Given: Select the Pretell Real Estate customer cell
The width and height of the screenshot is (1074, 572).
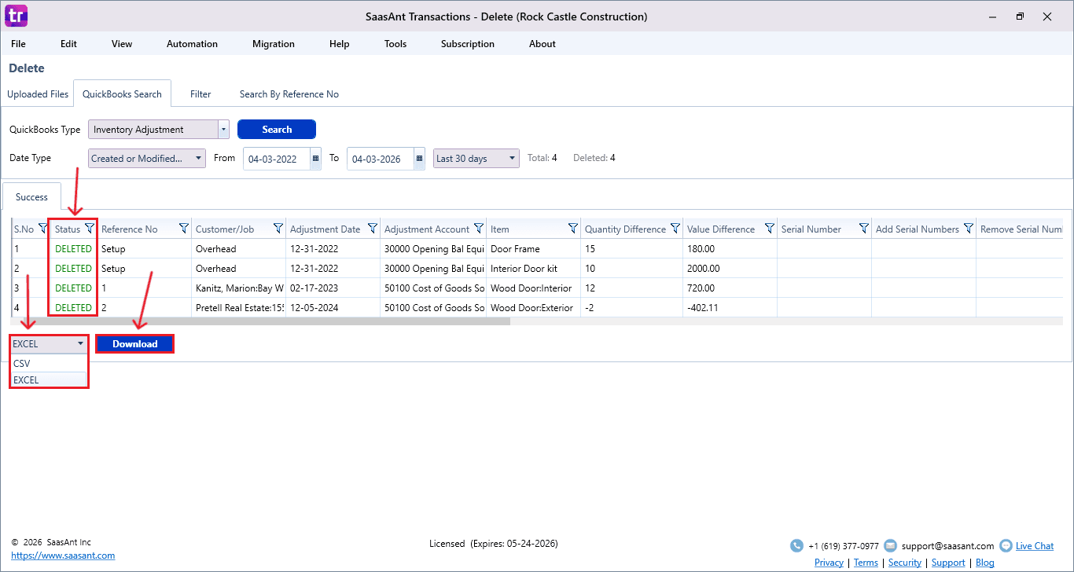Looking at the screenshot, I should click(239, 308).
